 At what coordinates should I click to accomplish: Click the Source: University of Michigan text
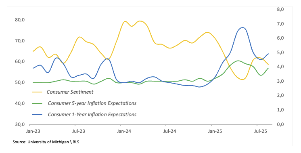[41, 142]
